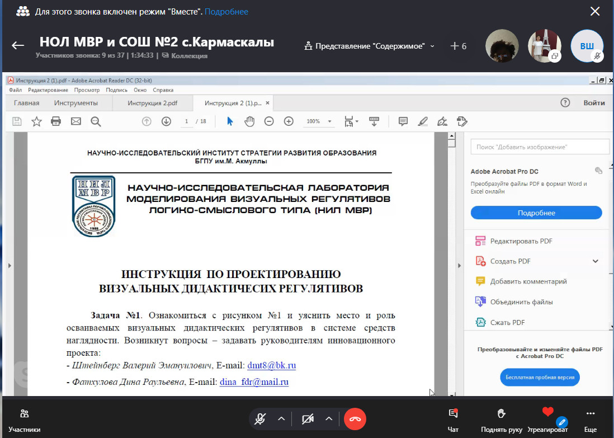The height and width of the screenshot is (438, 614).
Task: Expand microphone options chevron
Action: click(281, 418)
